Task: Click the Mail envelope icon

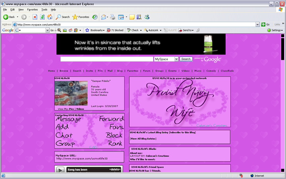Action: [103, 17]
